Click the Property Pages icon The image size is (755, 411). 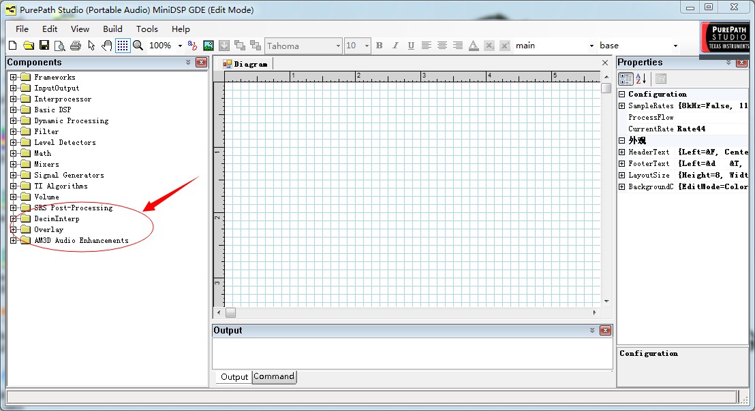(x=661, y=79)
